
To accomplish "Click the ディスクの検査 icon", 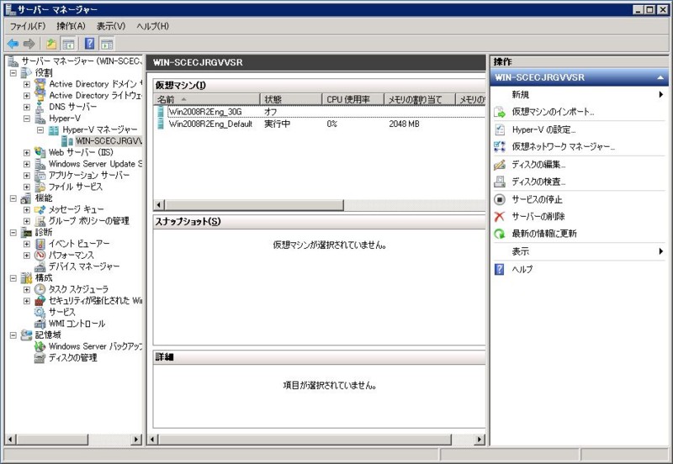I will (x=500, y=182).
